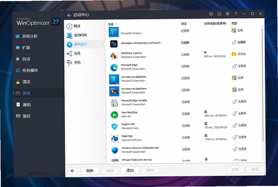Click 注册表 icon in LiveTuner3 row
The height and width of the screenshot is (187, 278).
(x=234, y=42)
